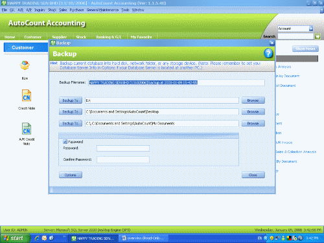Click Browse beside the Desktop path
The width and height of the screenshot is (324, 243).
[253, 111]
